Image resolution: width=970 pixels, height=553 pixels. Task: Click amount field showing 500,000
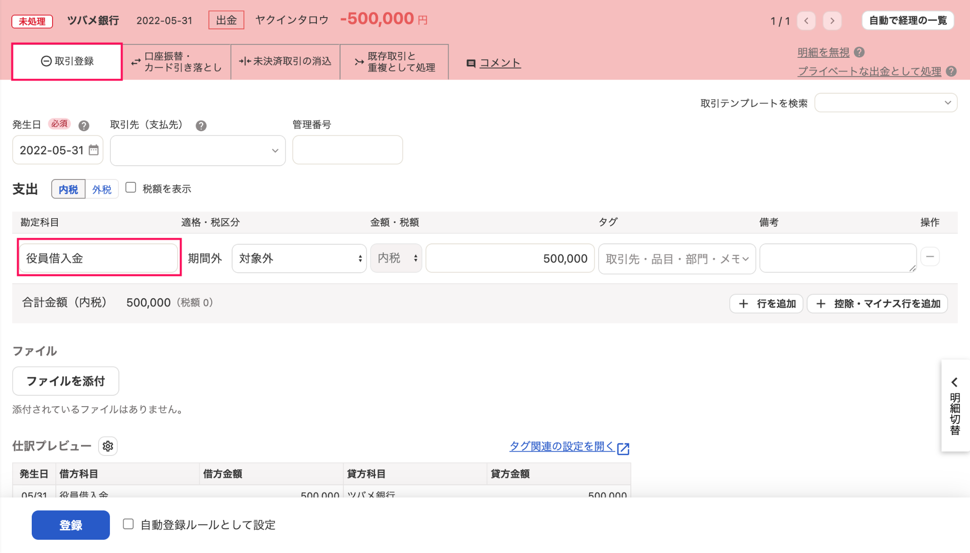click(x=510, y=258)
